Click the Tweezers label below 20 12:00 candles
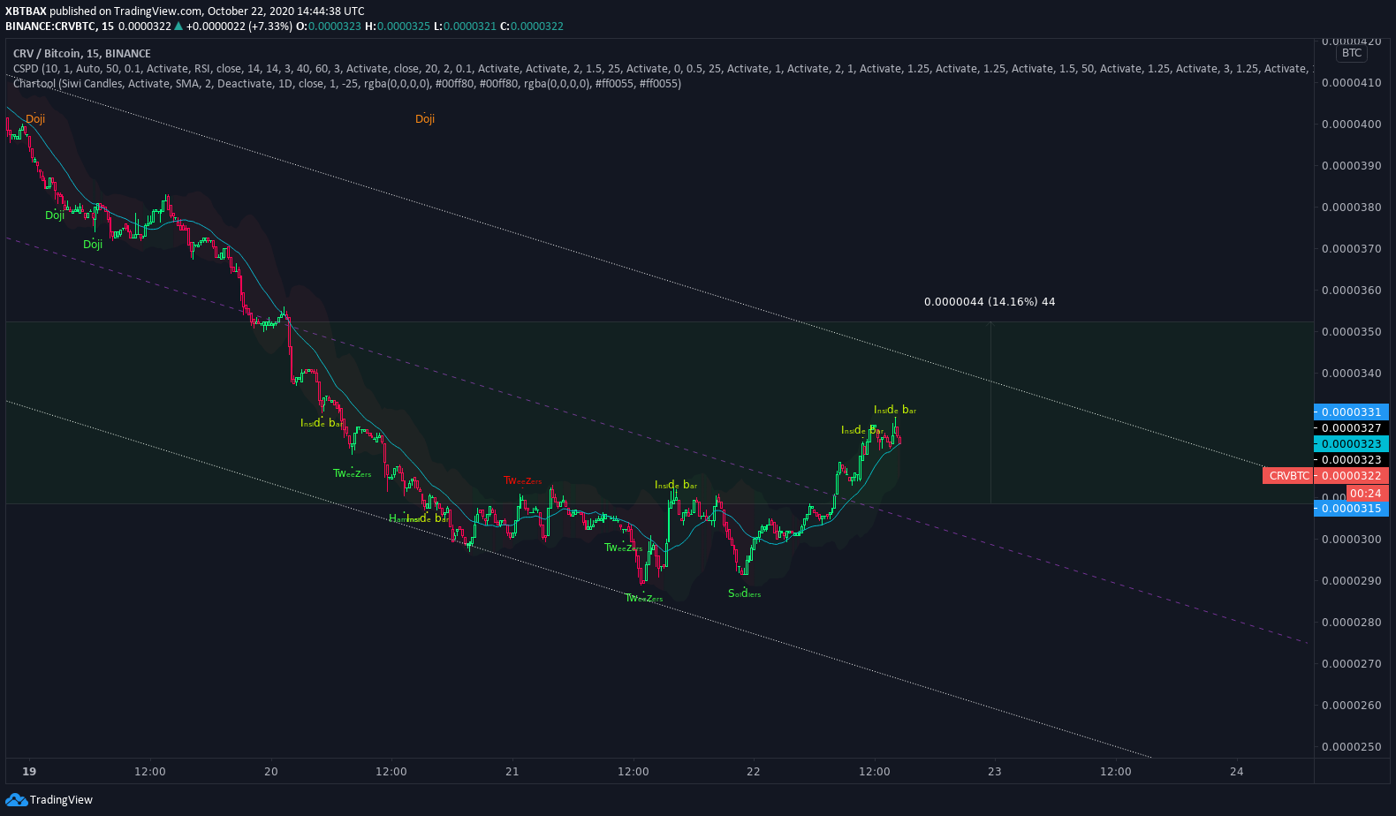 pyautogui.click(x=353, y=473)
